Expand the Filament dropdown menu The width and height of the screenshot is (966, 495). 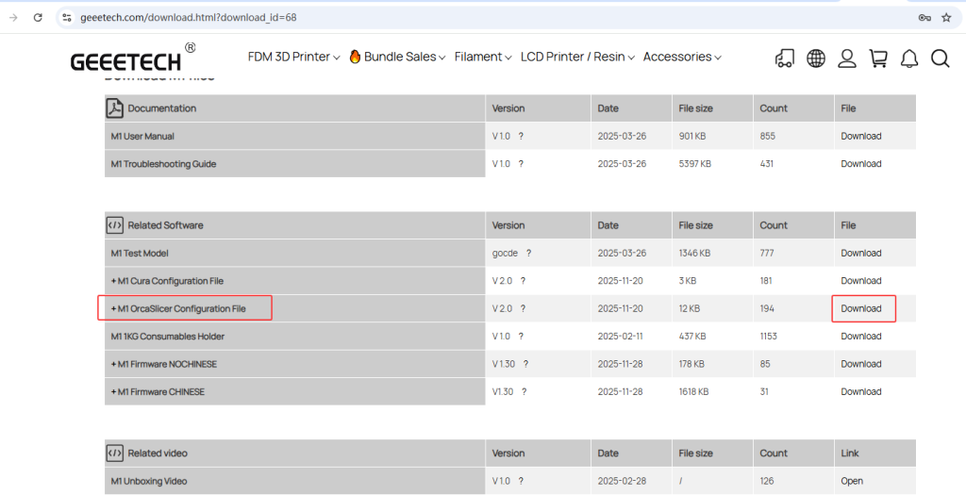482,57
